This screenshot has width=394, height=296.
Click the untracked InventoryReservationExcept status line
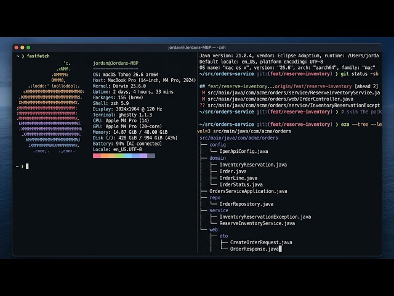[x=290, y=105]
